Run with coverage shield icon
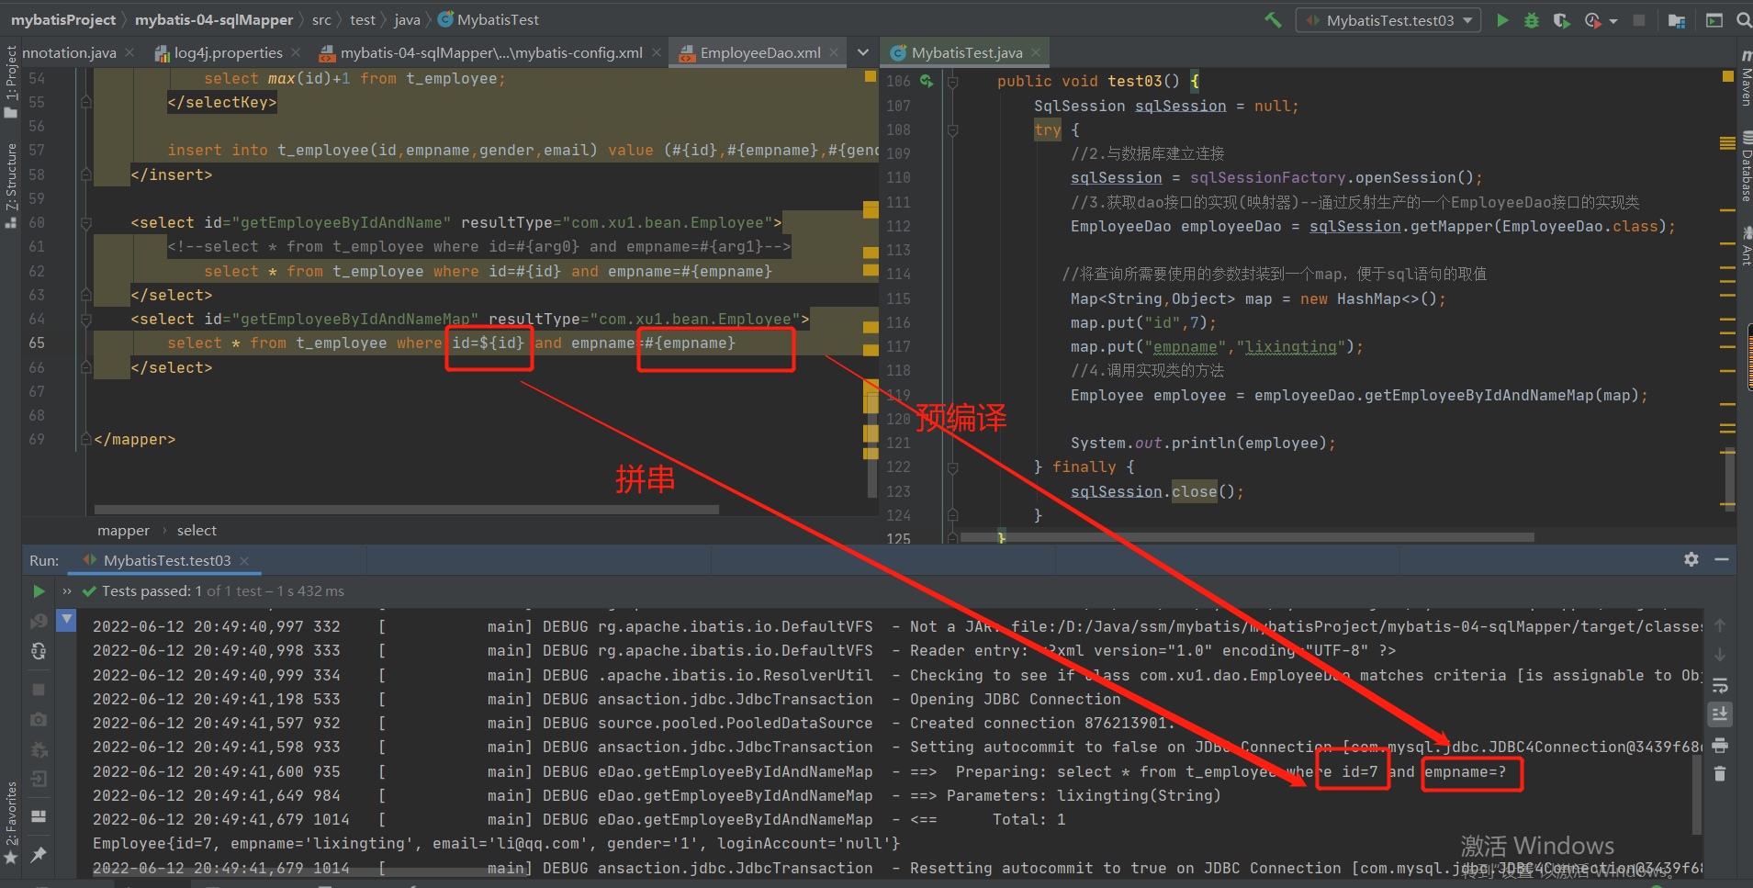The width and height of the screenshot is (1753, 888). pos(1561,19)
